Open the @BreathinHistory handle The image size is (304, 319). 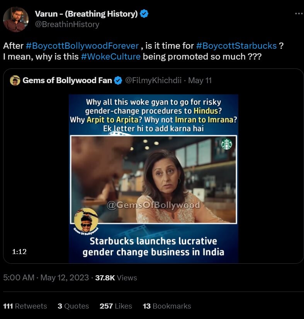(67, 24)
